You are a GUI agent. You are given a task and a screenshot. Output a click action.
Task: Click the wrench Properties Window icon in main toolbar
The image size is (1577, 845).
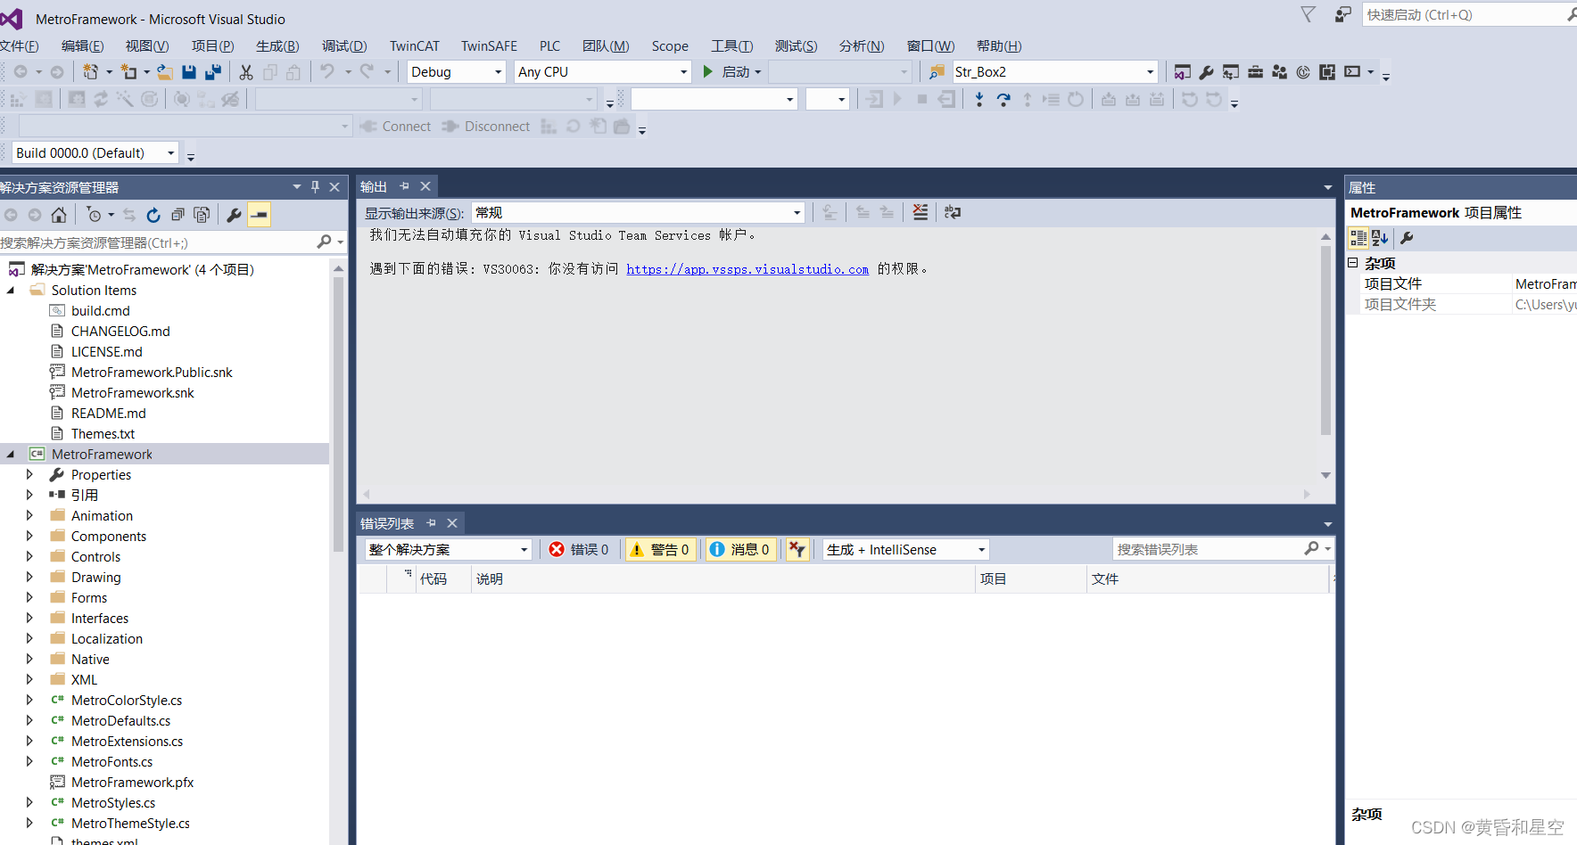coord(1207,72)
